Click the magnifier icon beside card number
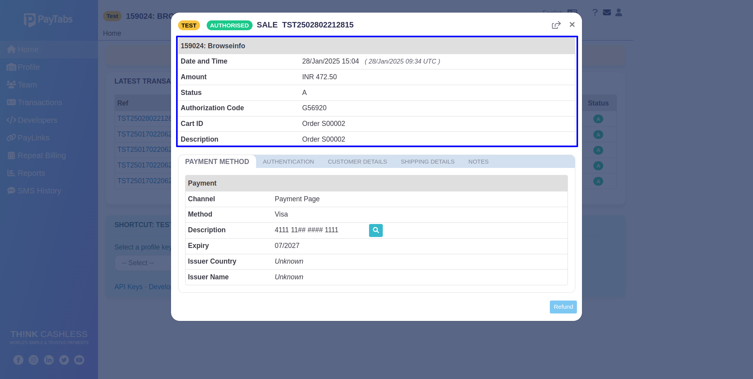Viewport: 753px width, 379px height. [375, 230]
